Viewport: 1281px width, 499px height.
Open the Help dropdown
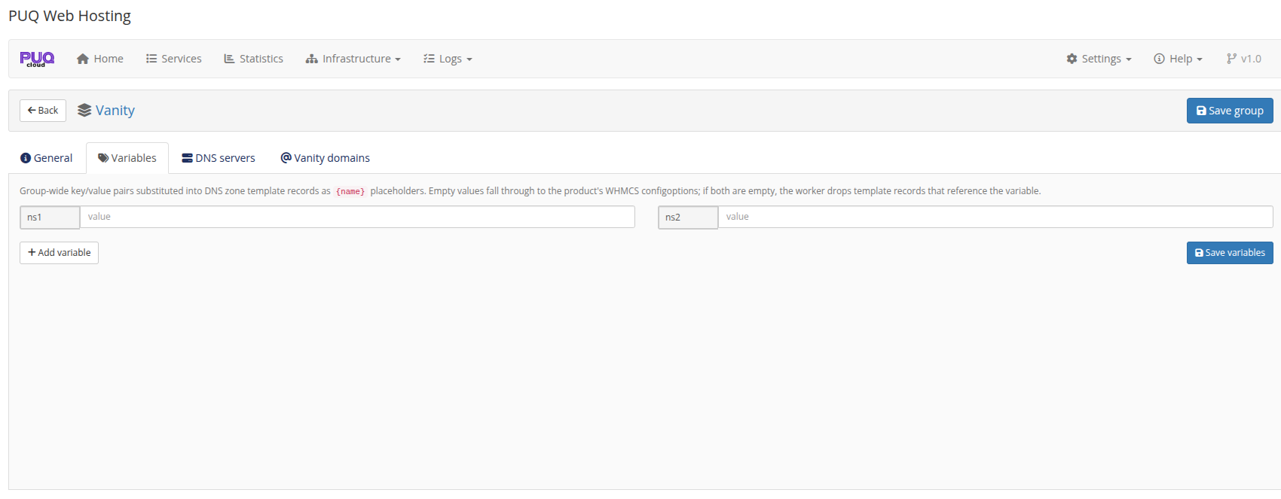coord(1178,59)
